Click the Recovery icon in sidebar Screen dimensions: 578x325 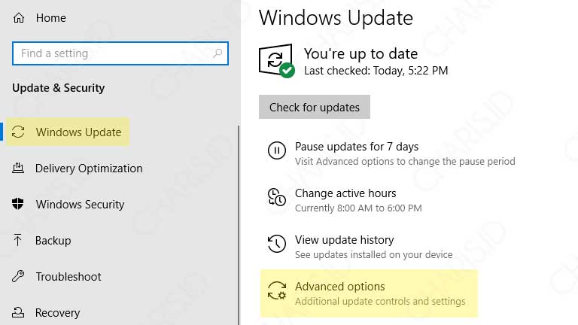[x=18, y=312]
